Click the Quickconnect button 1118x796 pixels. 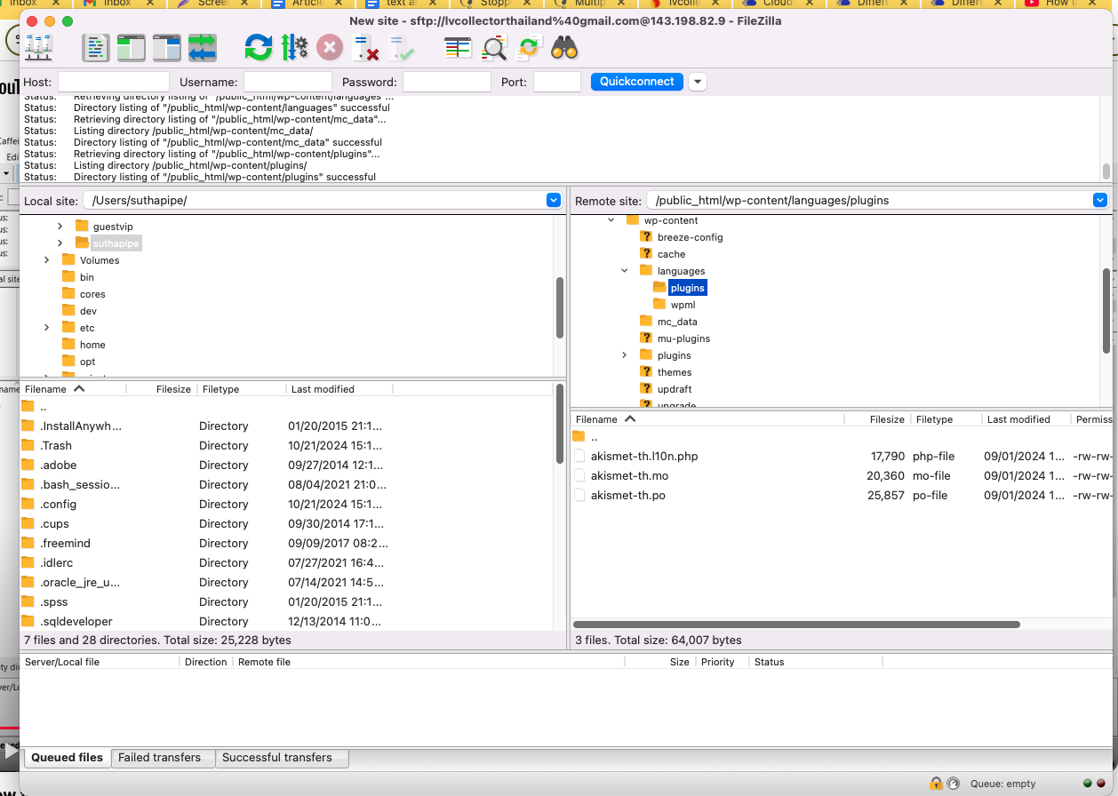637,82
